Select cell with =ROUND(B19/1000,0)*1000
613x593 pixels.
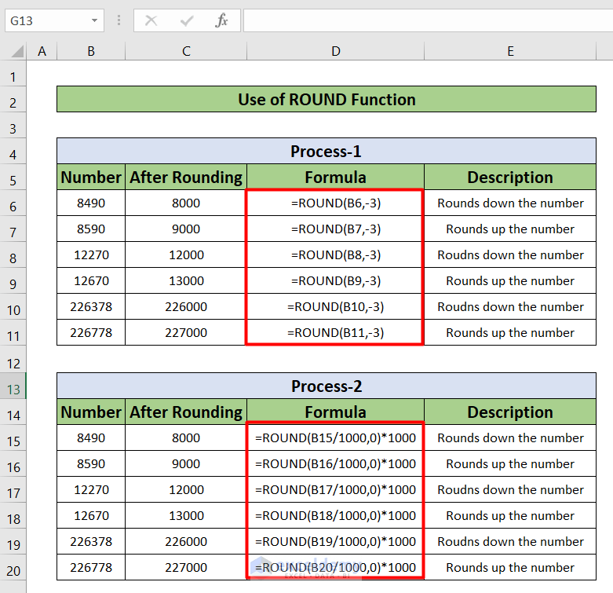(x=335, y=541)
